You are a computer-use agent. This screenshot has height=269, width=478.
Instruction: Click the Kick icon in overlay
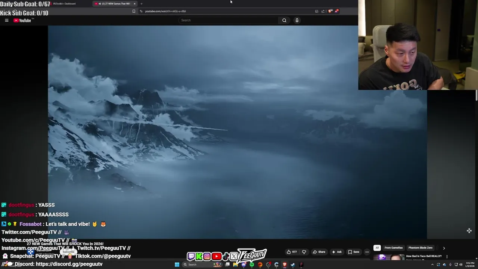click(199, 256)
